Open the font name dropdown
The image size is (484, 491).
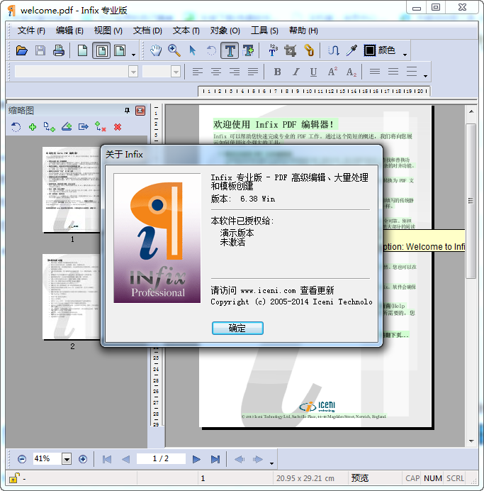[x=133, y=72]
